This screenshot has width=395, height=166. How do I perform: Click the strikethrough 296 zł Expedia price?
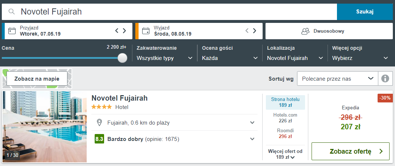[350, 117]
